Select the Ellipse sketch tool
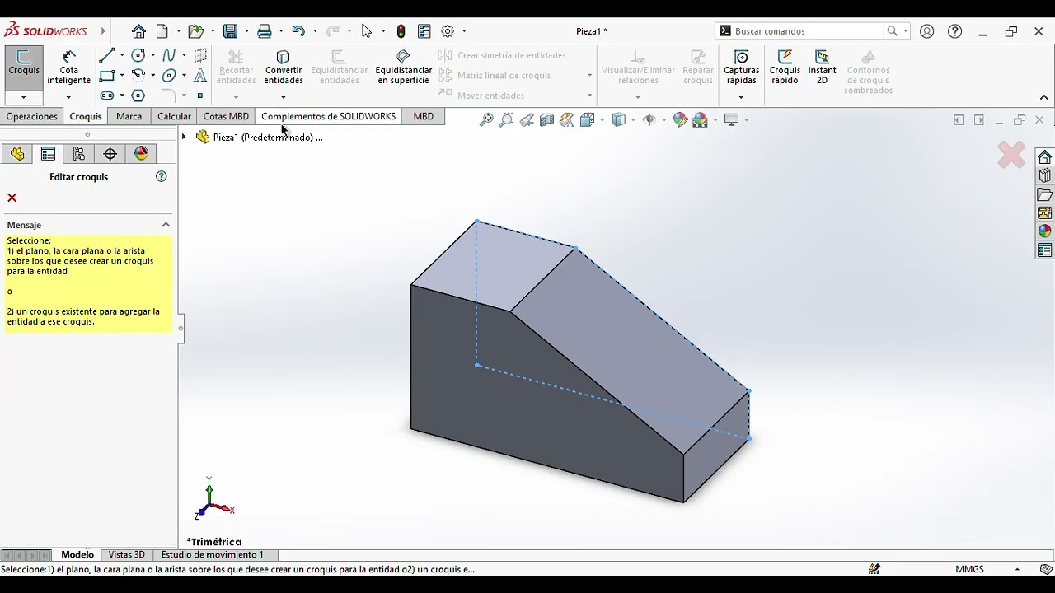Screen dimensions: 1055x593 pos(169,76)
